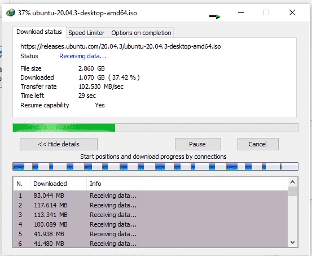Click the N. column header

coord(21,184)
